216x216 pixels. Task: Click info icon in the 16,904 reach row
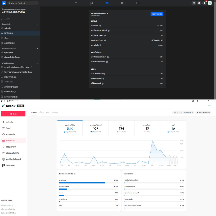pos(100,45)
